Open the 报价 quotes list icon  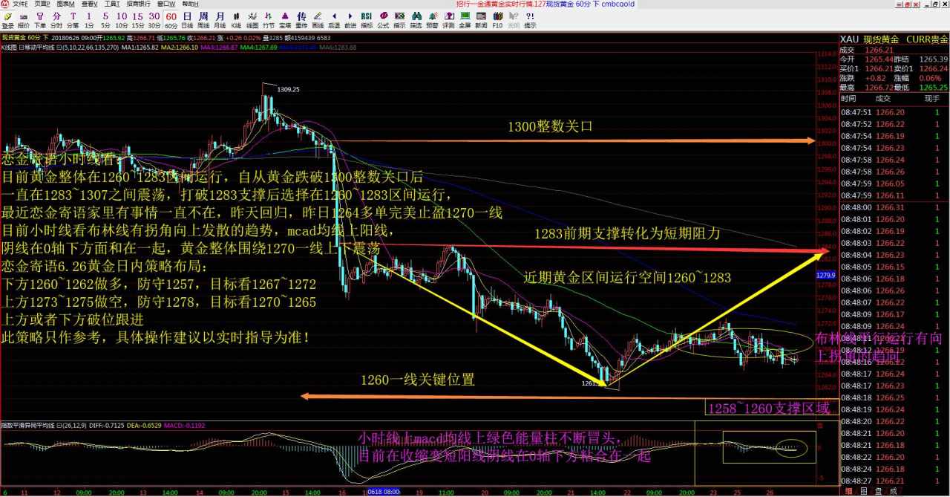24,20
